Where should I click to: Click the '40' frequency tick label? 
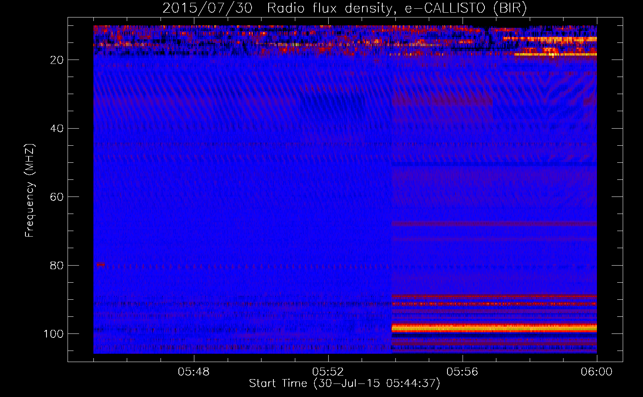(x=57, y=129)
